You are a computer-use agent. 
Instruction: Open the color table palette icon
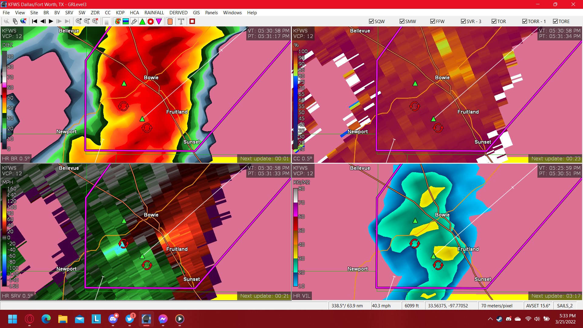(125, 21)
